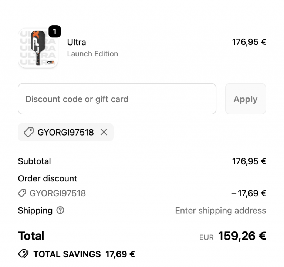Remove the GYORGI97518 discount code chip
The height and width of the screenshot is (267, 284).
coord(104,132)
